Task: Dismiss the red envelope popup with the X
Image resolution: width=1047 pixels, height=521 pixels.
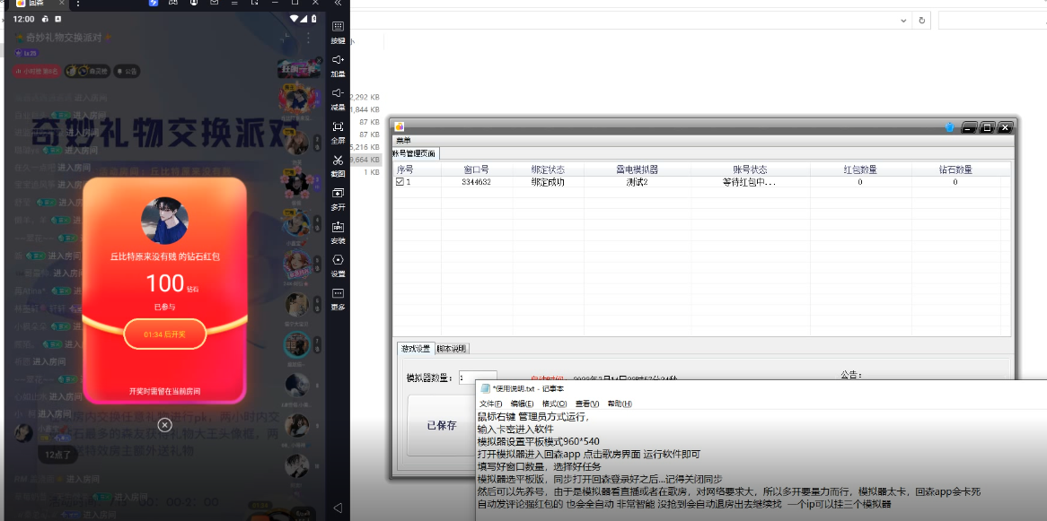Action: (164, 425)
